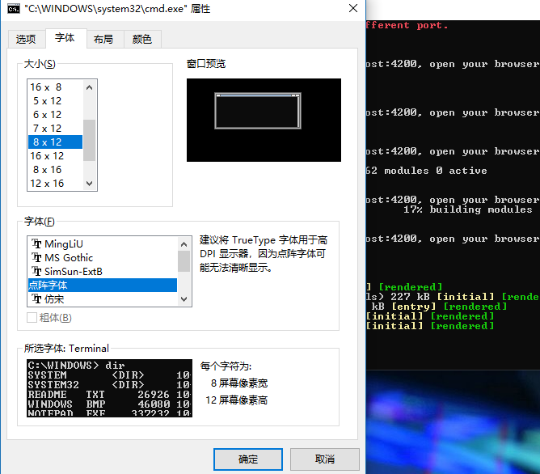Click the cmd.exe icon in title bar
This screenshot has width=540, height=474.
[14, 9]
